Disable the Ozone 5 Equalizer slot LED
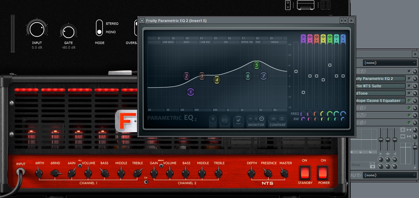The width and height of the screenshot is (419, 198). click(409, 101)
